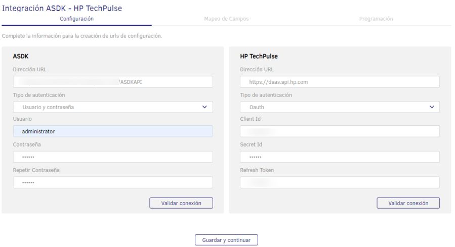Viewport: 455px width, 247px height.
Task: Click the chevron arrow of Usuario y contraseña dropdown
Action: tap(204, 107)
